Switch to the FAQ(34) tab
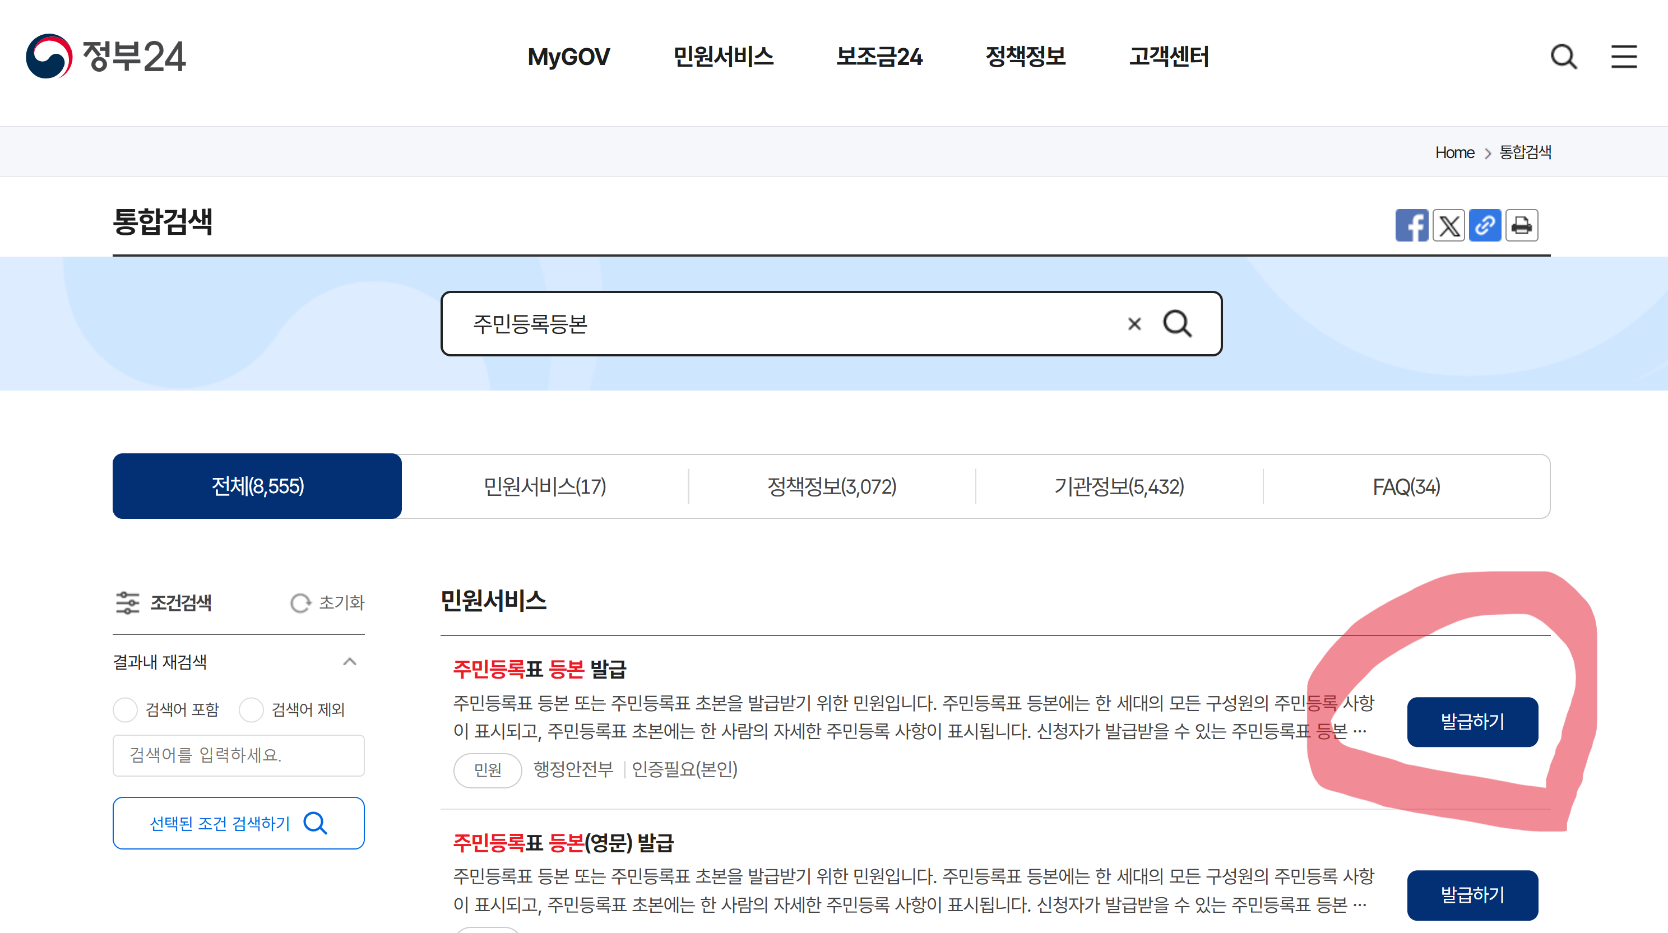This screenshot has height=933, width=1668. [x=1405, y=486]
